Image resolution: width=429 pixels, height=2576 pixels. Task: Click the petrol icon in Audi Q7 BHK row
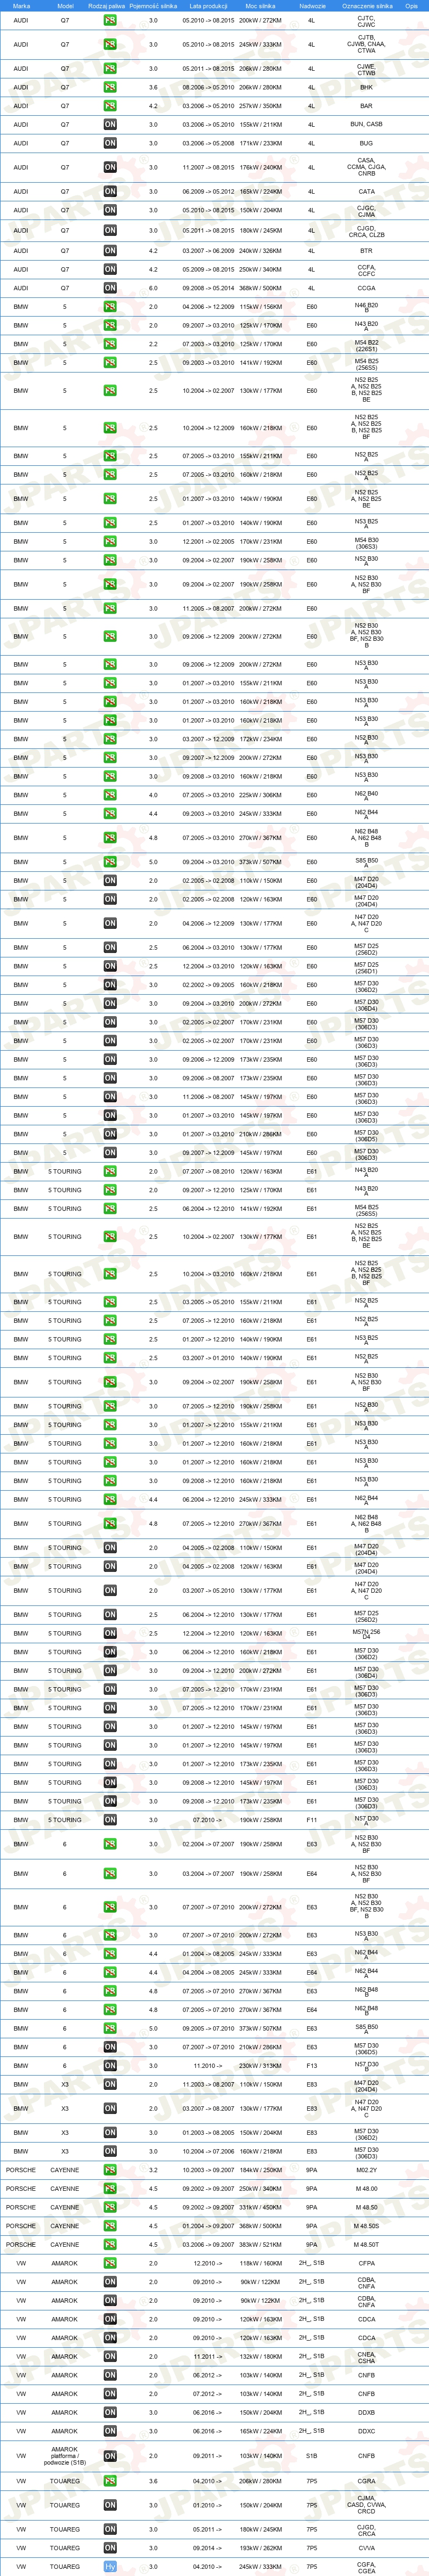coord(110,87)
